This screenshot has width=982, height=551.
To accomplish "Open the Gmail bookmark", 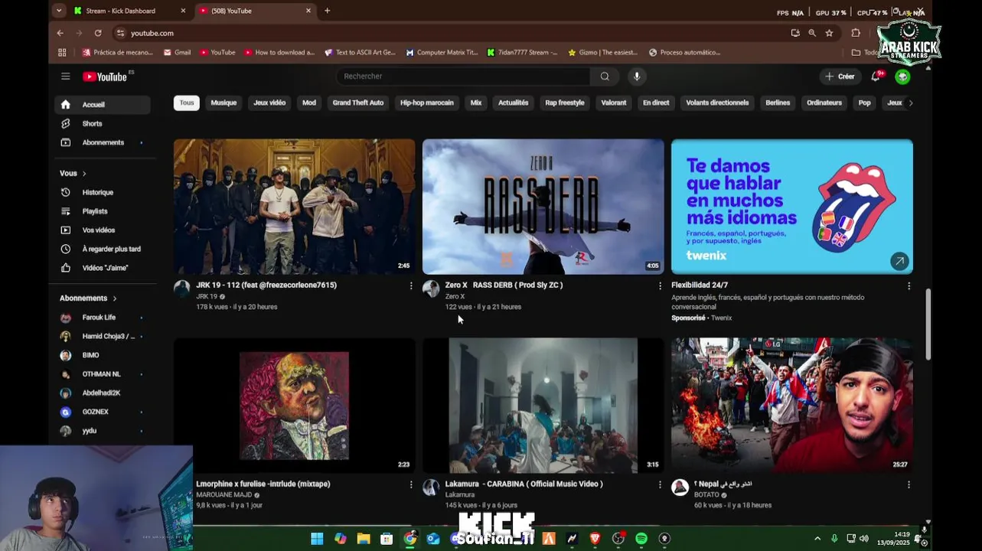I will [177, 53].
